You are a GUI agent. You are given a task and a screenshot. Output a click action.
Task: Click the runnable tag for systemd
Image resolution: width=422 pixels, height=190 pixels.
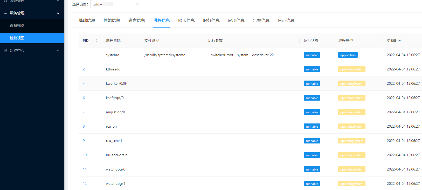312,55
